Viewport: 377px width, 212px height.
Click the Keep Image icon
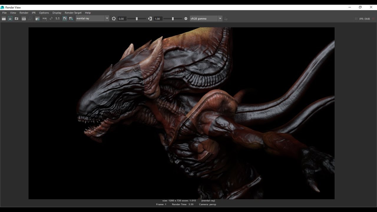(65, 19)
